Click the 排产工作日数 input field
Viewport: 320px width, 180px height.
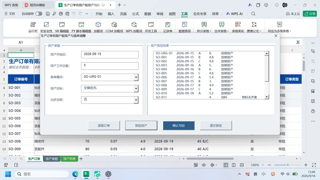(x=110, y=66)
